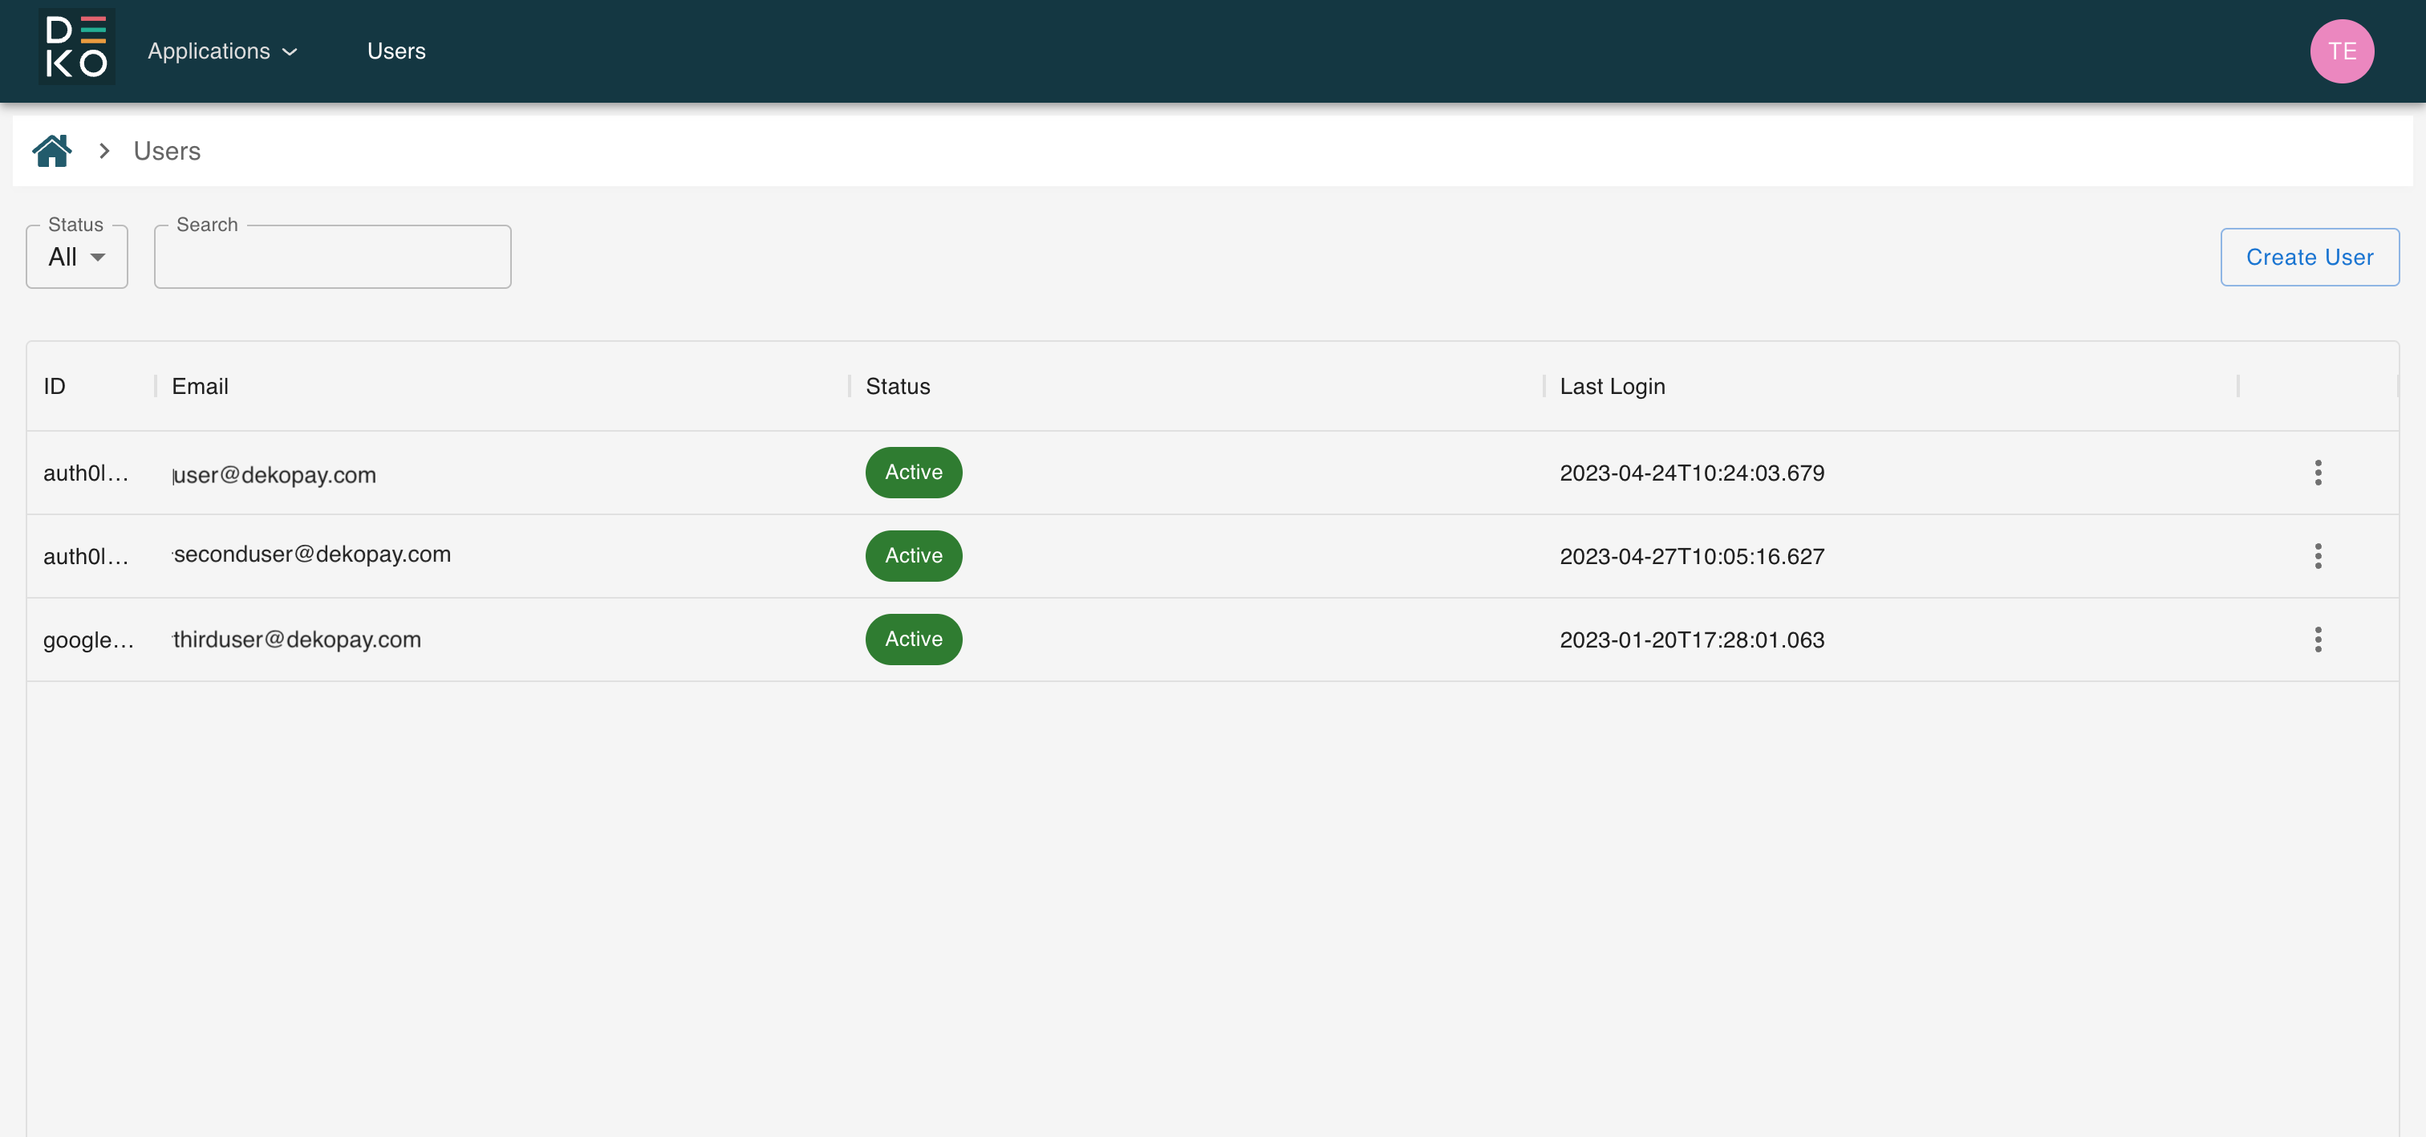Sort by the Status column header
2426x1137 pixels.
(x=897, y=386)
